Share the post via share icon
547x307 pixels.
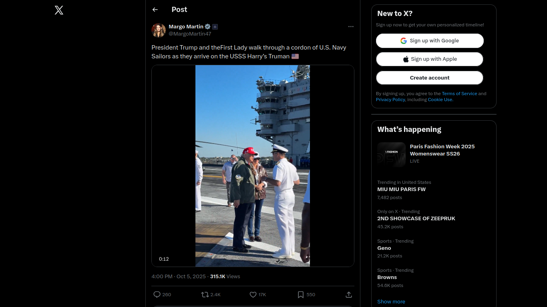coord(349,295)
